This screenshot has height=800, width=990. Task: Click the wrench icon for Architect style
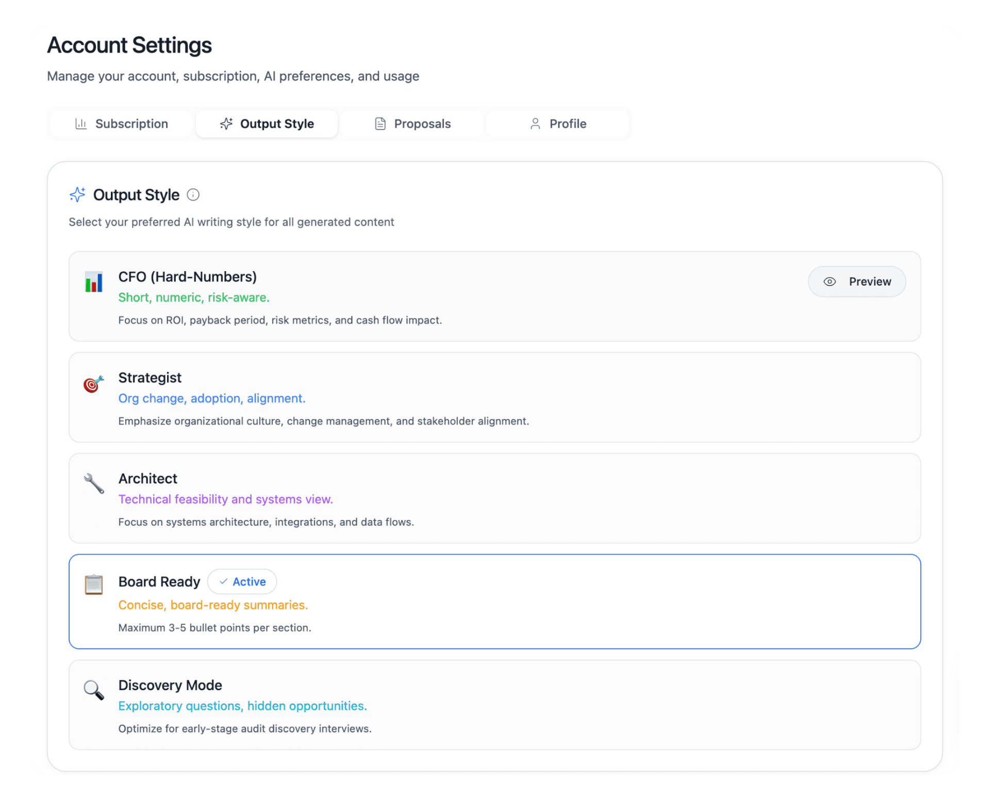93,484
